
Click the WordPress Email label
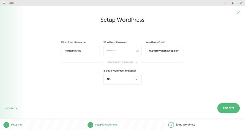click(x=155, y=42)
